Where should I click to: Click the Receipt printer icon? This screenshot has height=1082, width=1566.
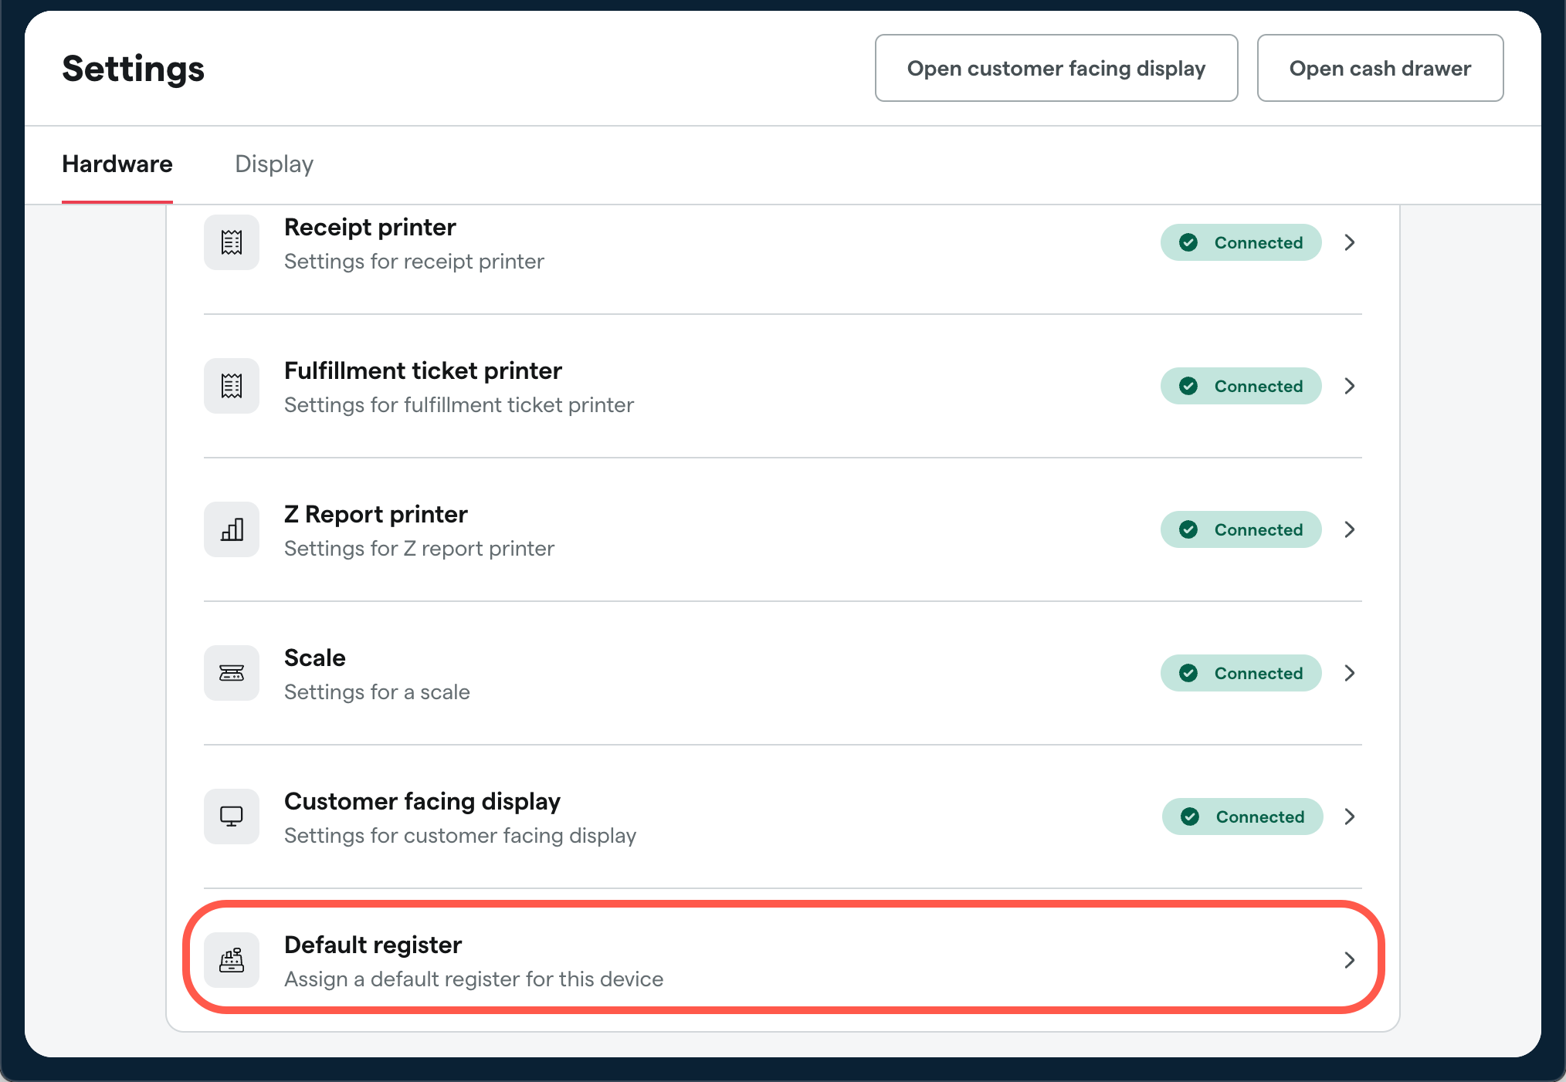(231, 242)
